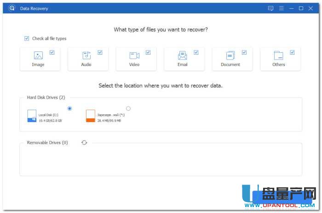Open the feedback chat icon in title bar
The height and width of the screenshot is (213, 322).
(270, 8)
